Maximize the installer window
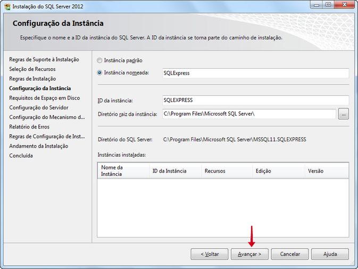The width and height of the screenshot is (358, 269). [x=328, y=5]
